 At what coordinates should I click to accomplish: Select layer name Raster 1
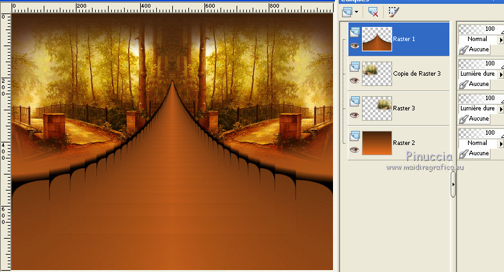click(404, 39)
